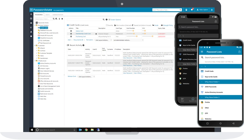Tap the About icon on iPhone bottom bar
Image resolution: width=244 pixels, height=140 pixels.
click(x=183, y=100)
